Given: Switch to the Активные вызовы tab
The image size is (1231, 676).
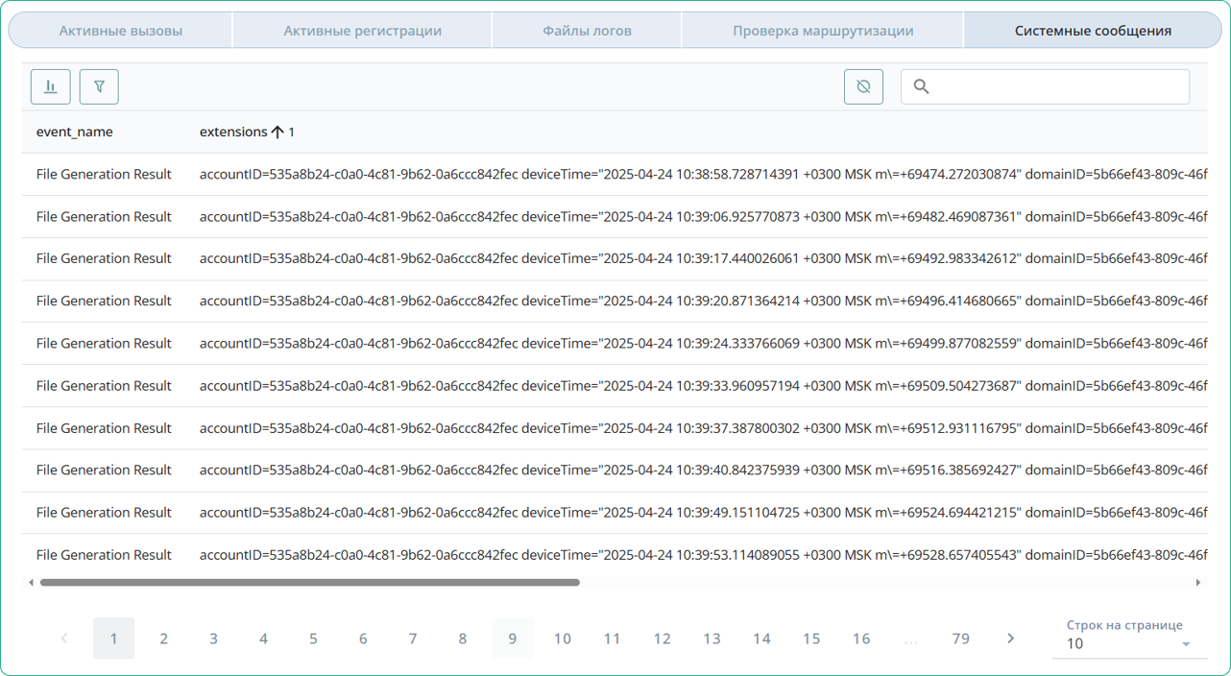Looking at the screenshot, I should [x=120, y=31].
